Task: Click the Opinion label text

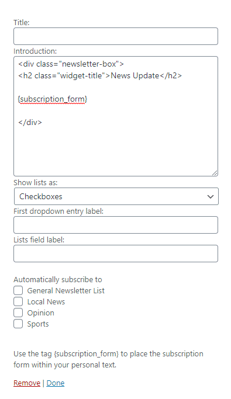Action: point(41,313)
